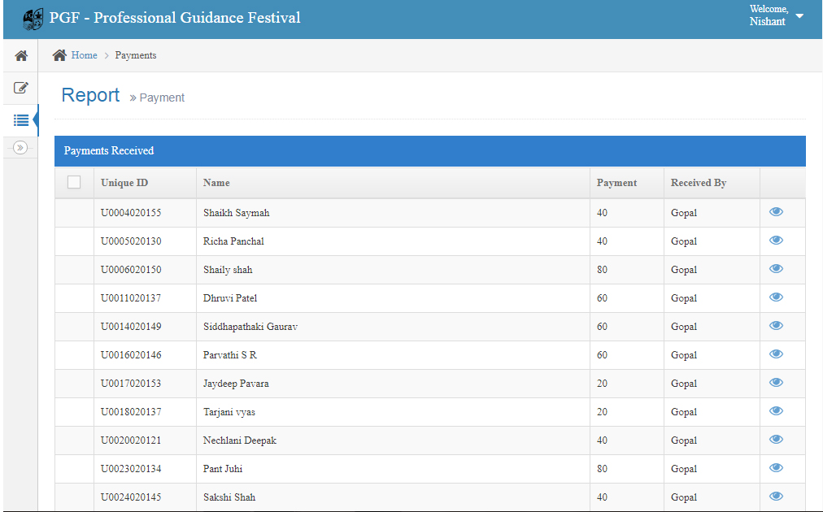The image size is (823, 512).
Task: Click the PGF - Professional Guidance Festival title
Action: tap(175, 18)
